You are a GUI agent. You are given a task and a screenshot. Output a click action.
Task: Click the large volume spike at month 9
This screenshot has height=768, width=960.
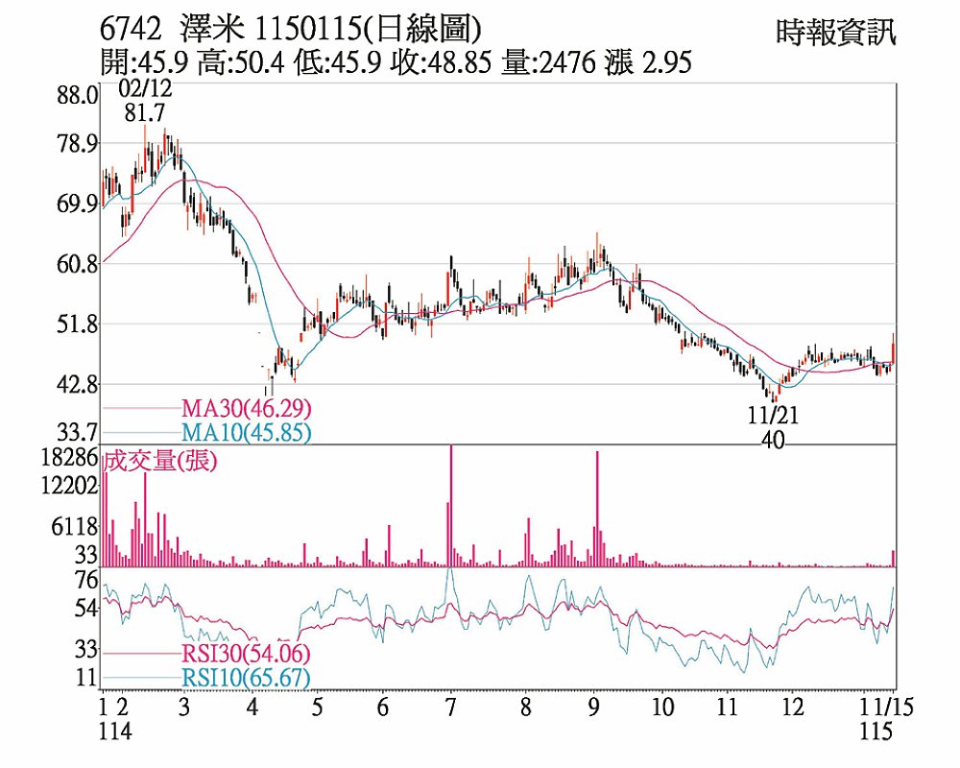point(597,509)
